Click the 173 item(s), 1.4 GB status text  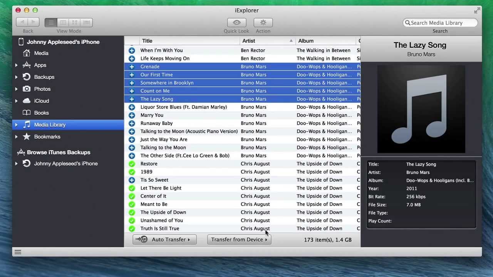[x=328, y=240]
